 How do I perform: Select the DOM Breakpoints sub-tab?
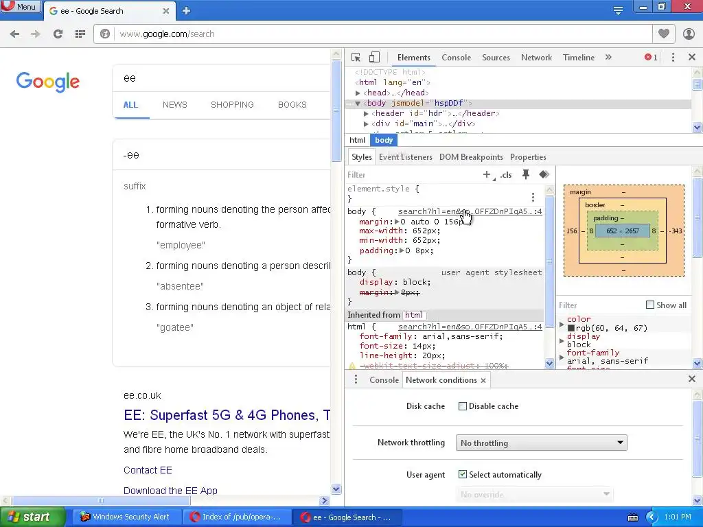[471, 157]
